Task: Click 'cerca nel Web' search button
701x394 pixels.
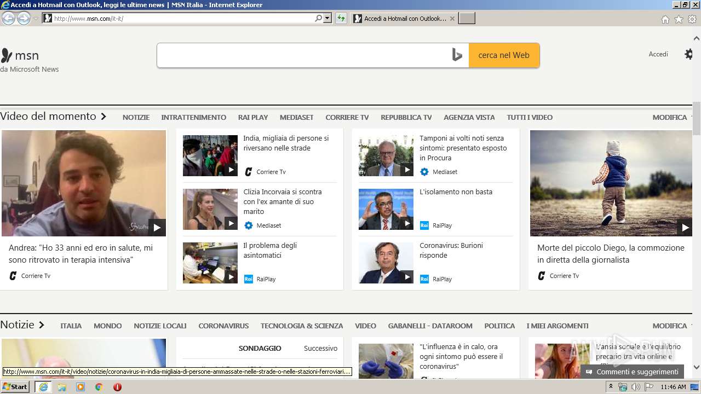Action: [x=504, y=55]
